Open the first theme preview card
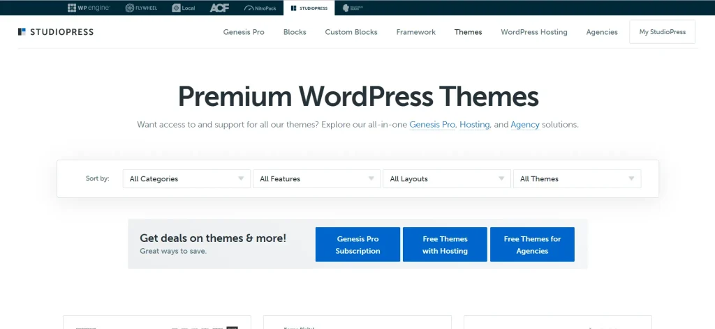 (x=157, y=322)
